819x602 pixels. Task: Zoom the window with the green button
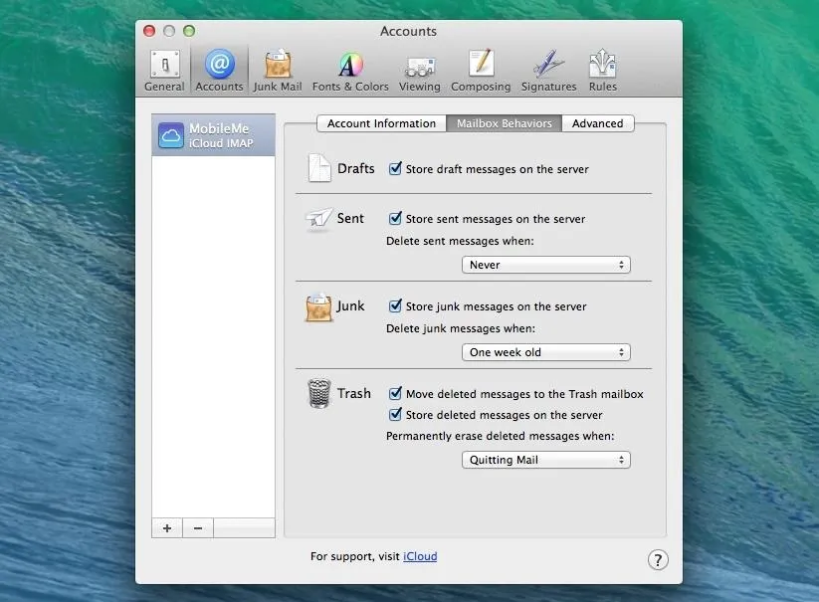(189, 31)
